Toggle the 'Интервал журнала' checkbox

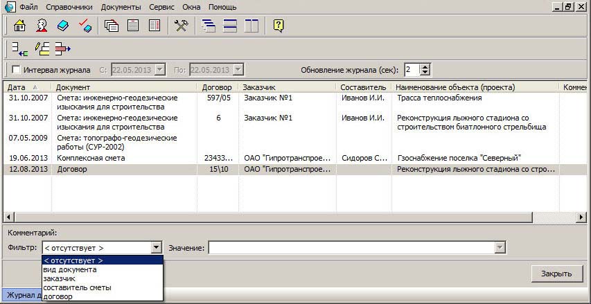[16, 70]
